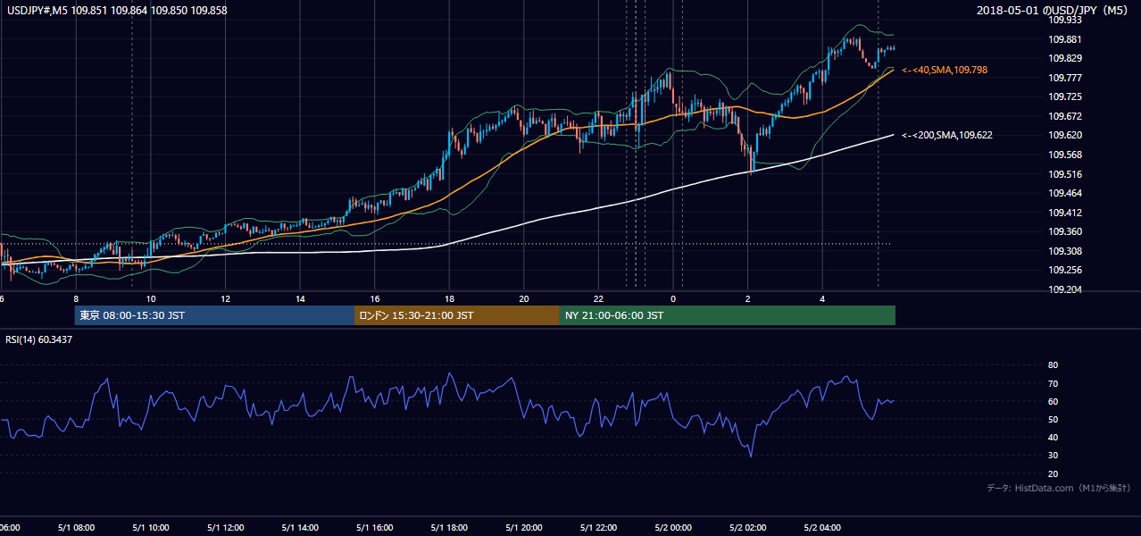Click hour tick 18 under price chart
This screenshot has height=536, width=1141.
click(449, 299)
